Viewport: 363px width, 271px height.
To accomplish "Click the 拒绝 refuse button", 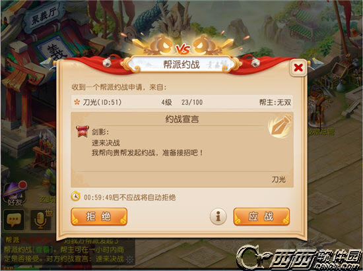I will point(99,217).
